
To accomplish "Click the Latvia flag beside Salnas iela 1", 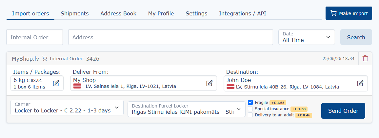I will tap(77, 87).
